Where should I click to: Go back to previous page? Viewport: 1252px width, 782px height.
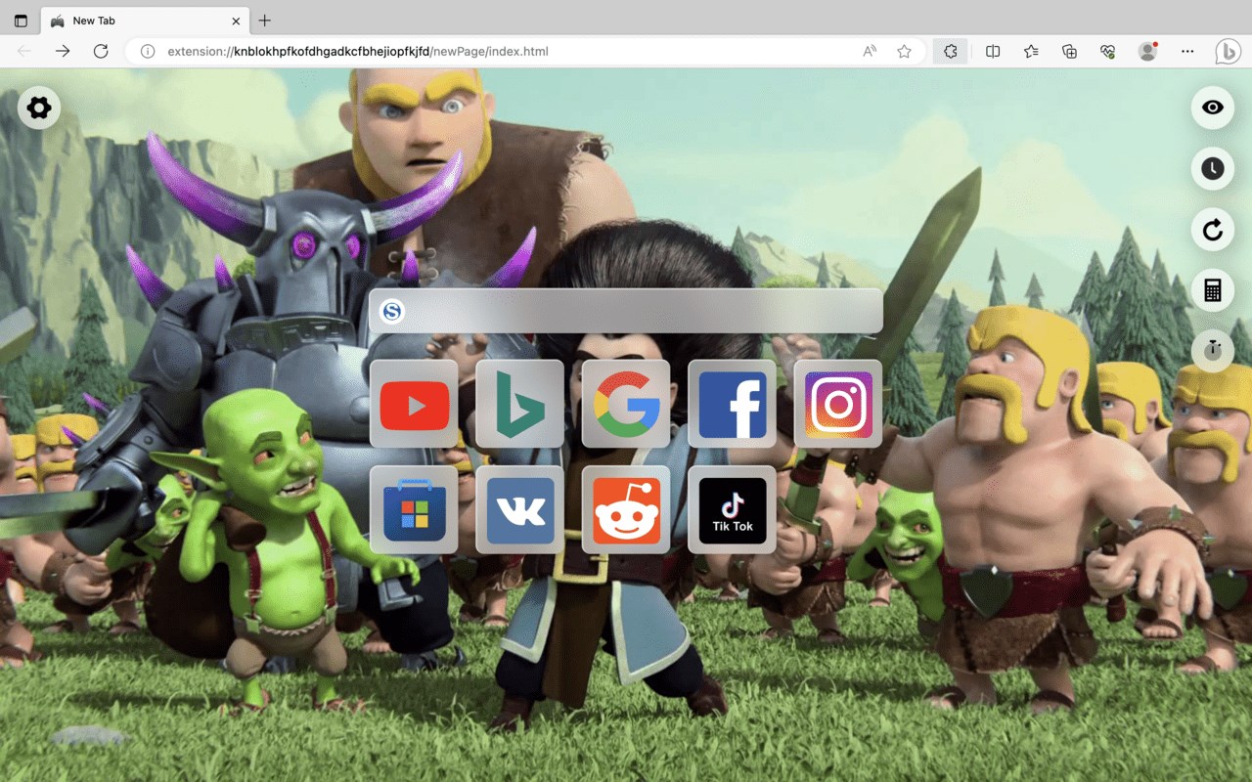coord(24,51)
